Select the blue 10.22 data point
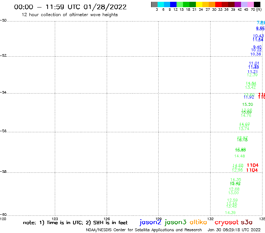This screenshot has width=265, height=233. (x=256, y=50)
